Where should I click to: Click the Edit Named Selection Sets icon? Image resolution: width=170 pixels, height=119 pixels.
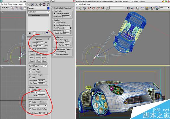107,8
